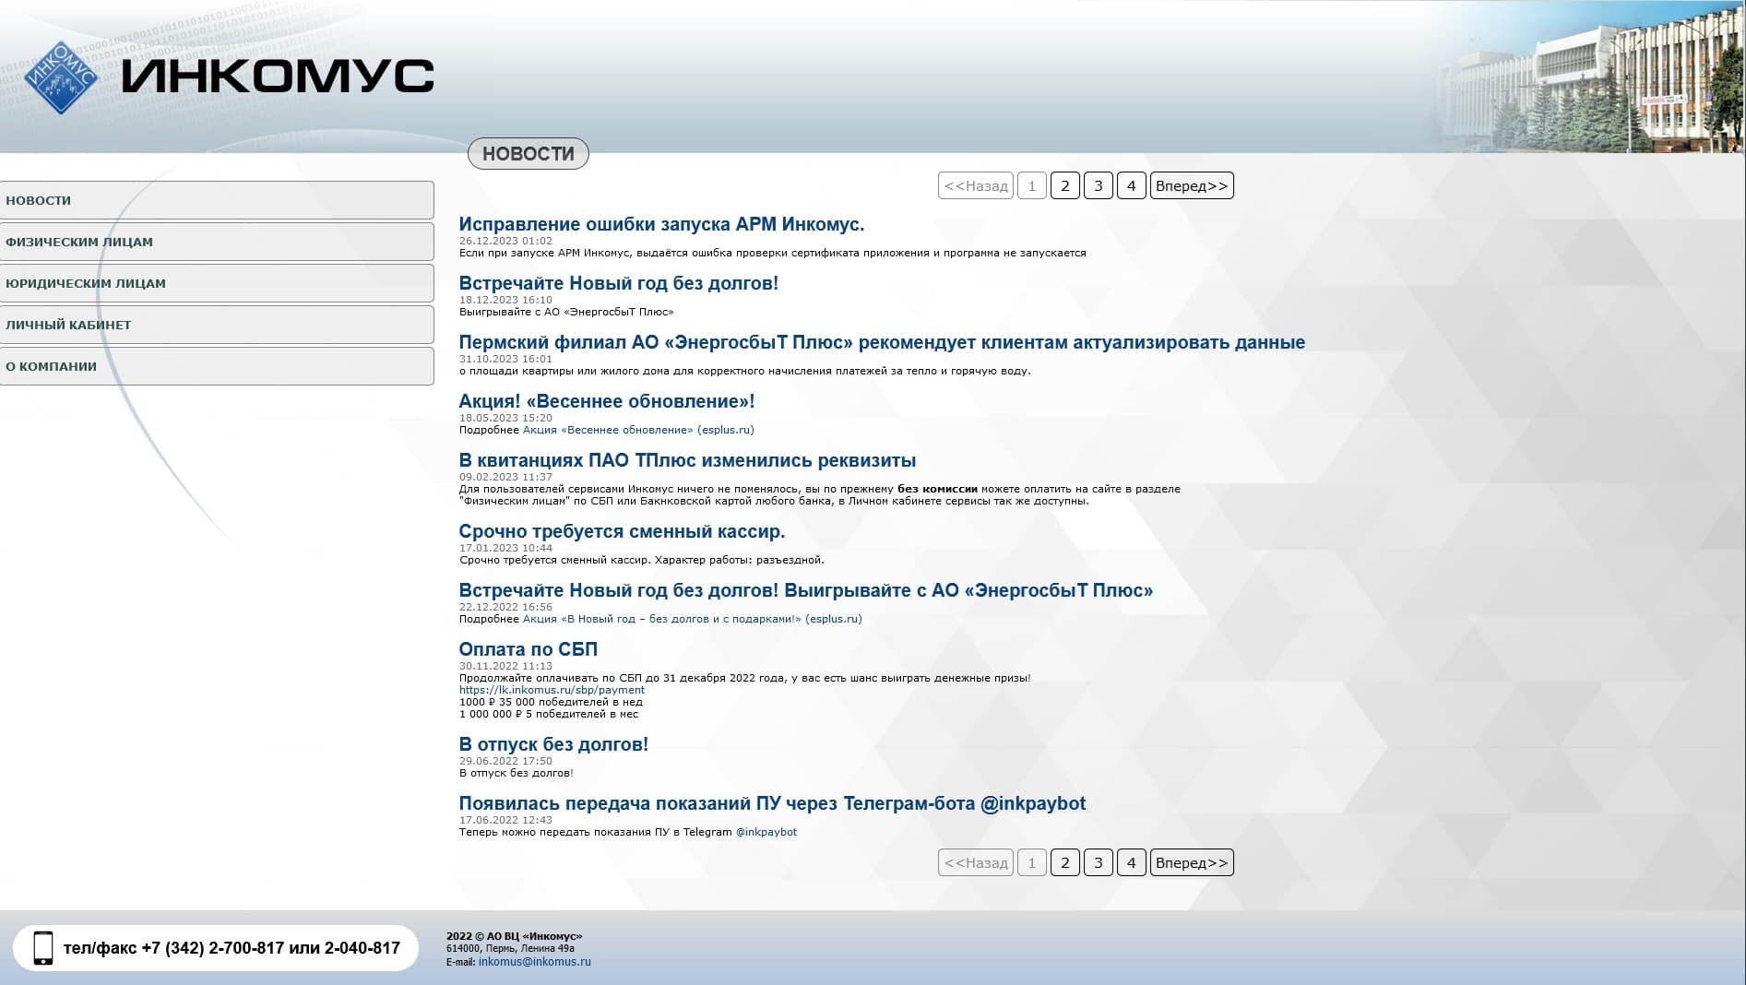The image size is (1746, 985).
Task: Open news 'Исправление ошибки запуска АРМ Инкомус'
Action: 661,224
